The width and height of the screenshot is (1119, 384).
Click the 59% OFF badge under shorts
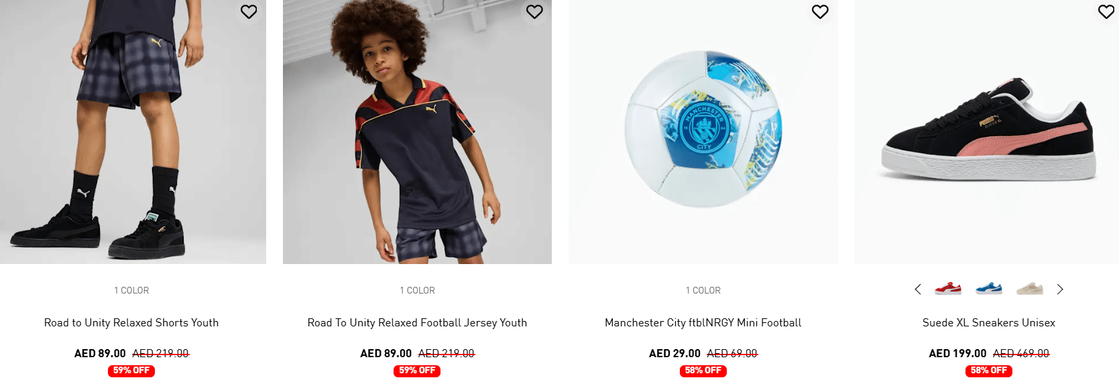coord(131,371)
